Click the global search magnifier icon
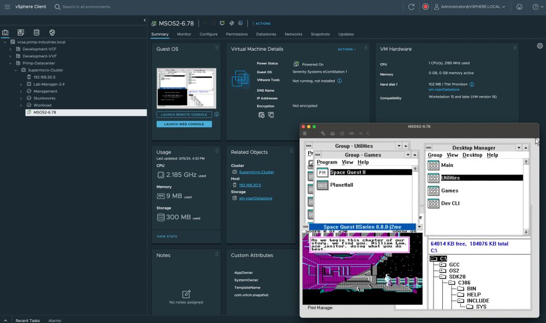This screenshot has width=546, height=323. (x=57, y=7)
